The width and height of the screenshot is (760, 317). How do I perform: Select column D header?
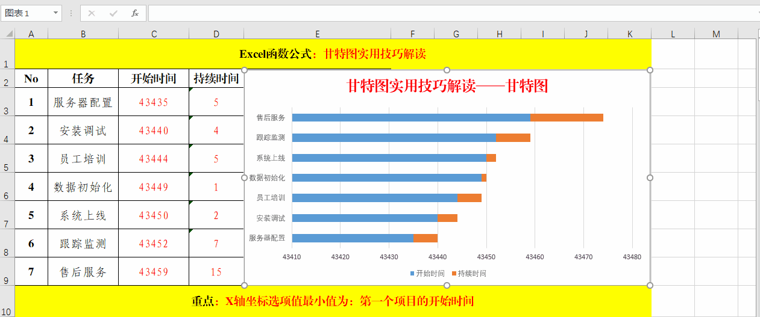216,34
